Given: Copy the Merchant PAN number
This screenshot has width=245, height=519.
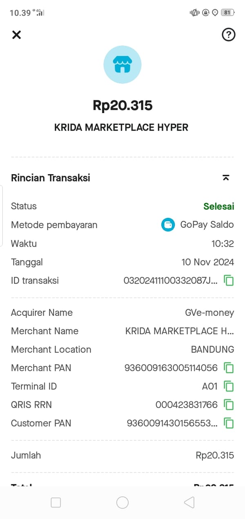Looking at the screenshot, I should tap(229, 368).
